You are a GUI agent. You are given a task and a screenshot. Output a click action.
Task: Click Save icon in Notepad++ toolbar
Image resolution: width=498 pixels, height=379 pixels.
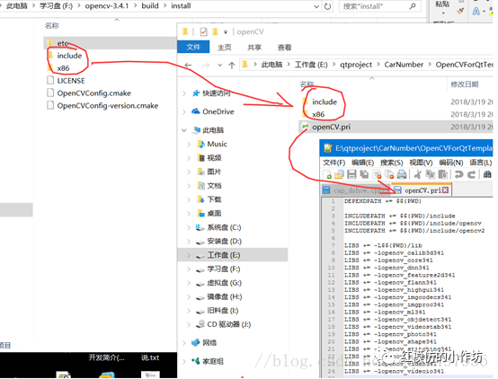(351, 174)
